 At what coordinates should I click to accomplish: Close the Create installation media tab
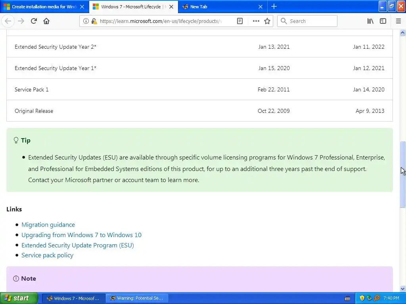[82, 7]
